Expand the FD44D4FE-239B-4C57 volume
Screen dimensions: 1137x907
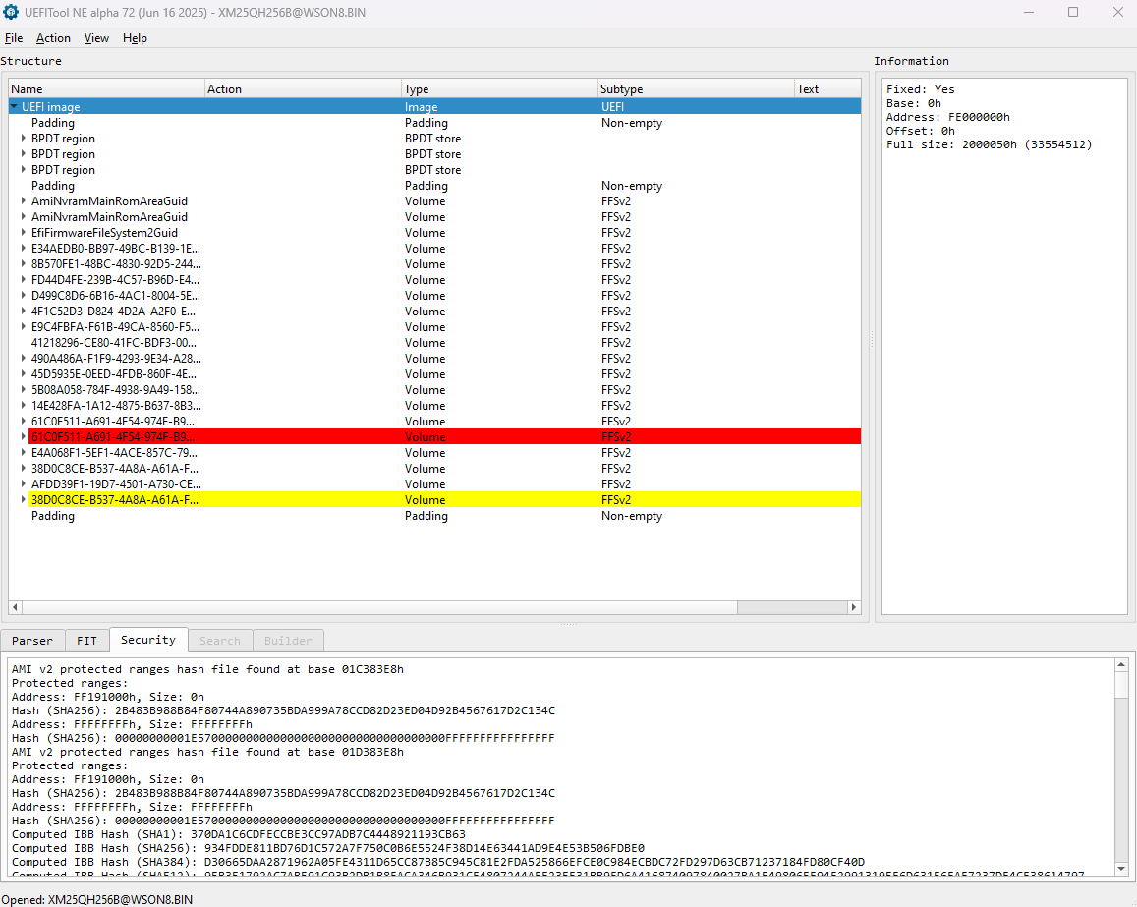pos(24,280)
